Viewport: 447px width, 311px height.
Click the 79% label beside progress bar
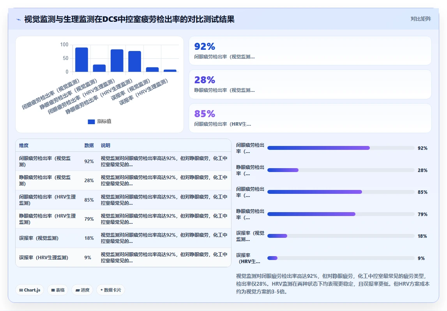[x=422, y=214]
